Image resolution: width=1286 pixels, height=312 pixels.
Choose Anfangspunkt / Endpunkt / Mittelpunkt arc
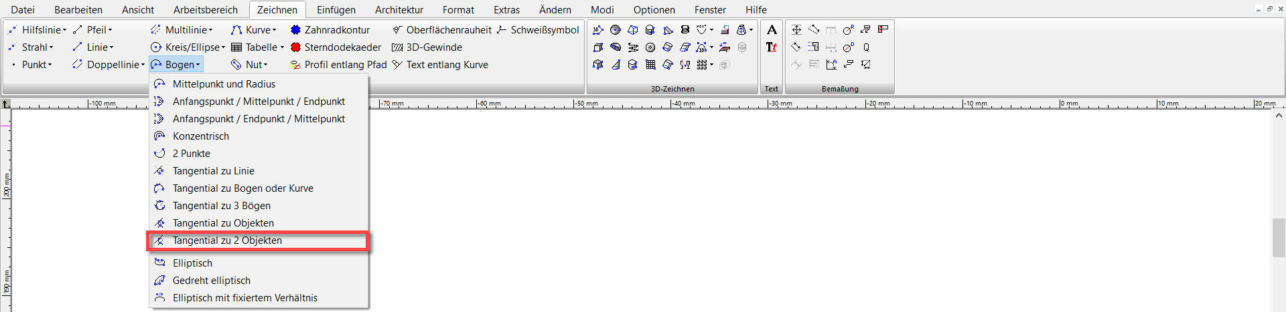pos(259,119)
